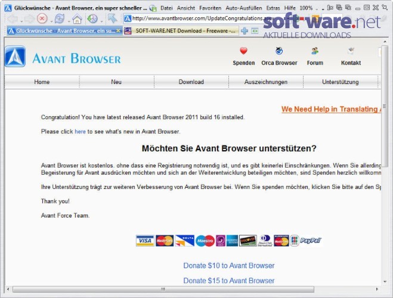Switch to the SOFT-WARE.NET Download tab
Viewport: 393px width, 298px height.
tap(181, 31)
